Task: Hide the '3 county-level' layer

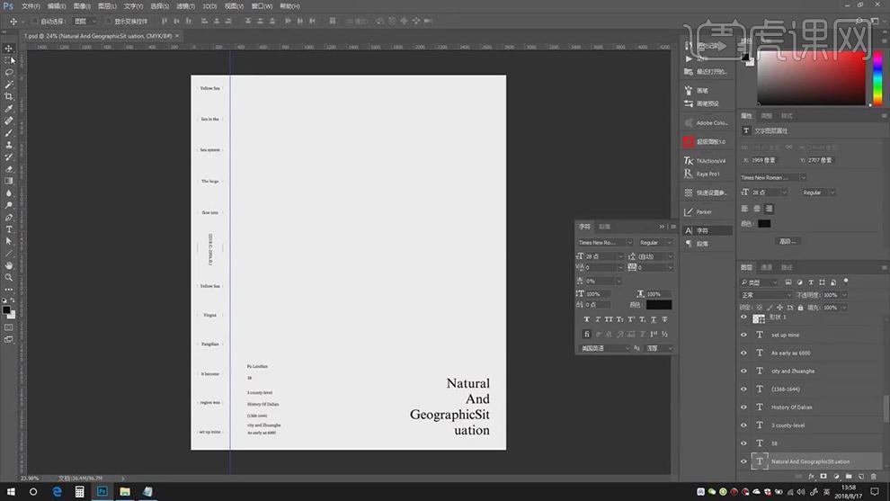Action: pyautogui.click(x=743, y=425)
